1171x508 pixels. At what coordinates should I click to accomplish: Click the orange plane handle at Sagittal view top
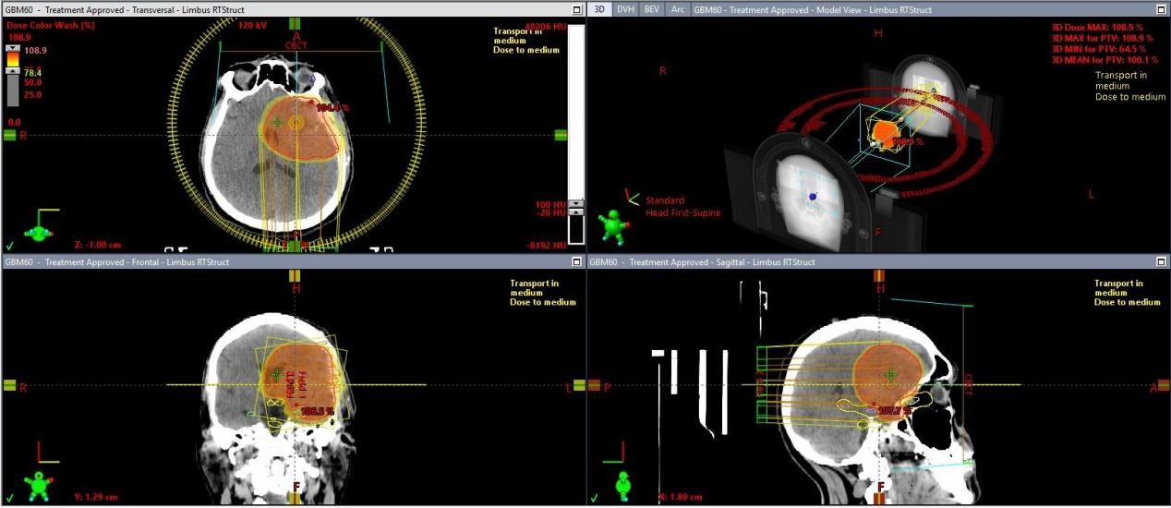(x=879, y=275)
